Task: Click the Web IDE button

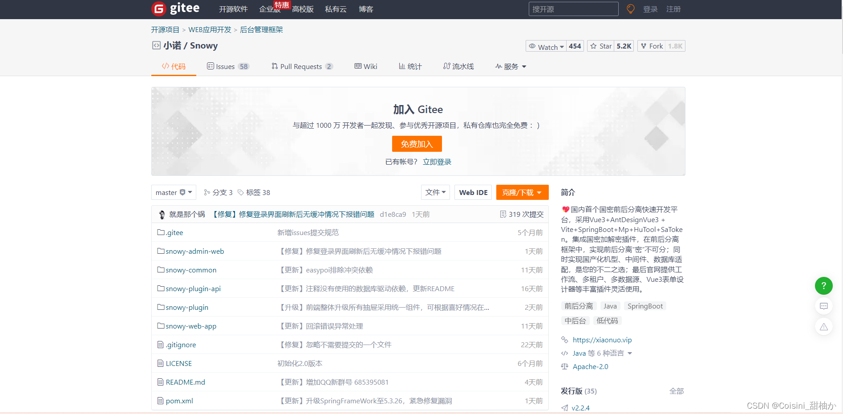Action: (x=473, y=192)
